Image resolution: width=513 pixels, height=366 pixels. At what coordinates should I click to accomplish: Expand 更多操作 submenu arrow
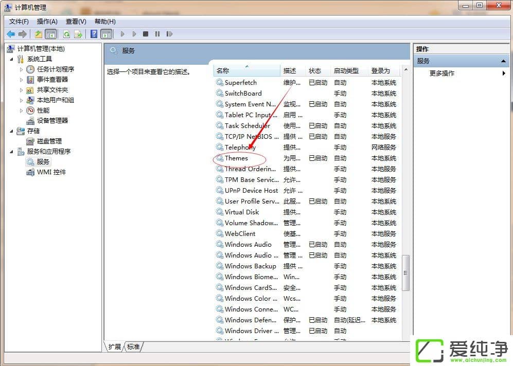(503, 72)
